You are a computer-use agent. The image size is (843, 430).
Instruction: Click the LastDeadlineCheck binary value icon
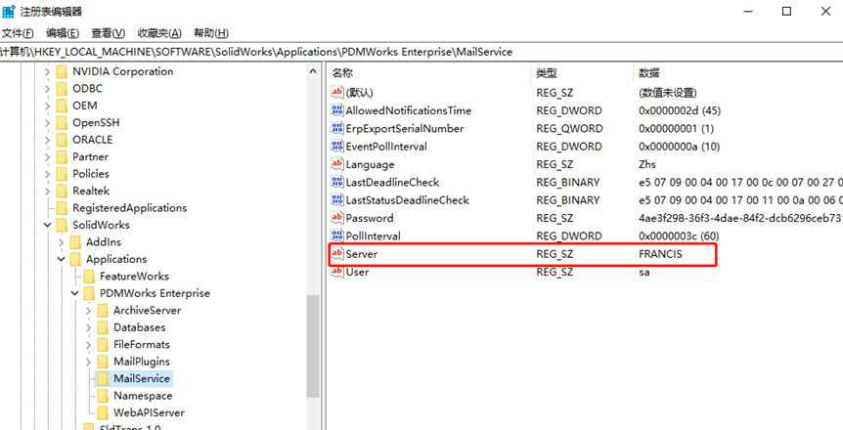(x=337, y=183)
